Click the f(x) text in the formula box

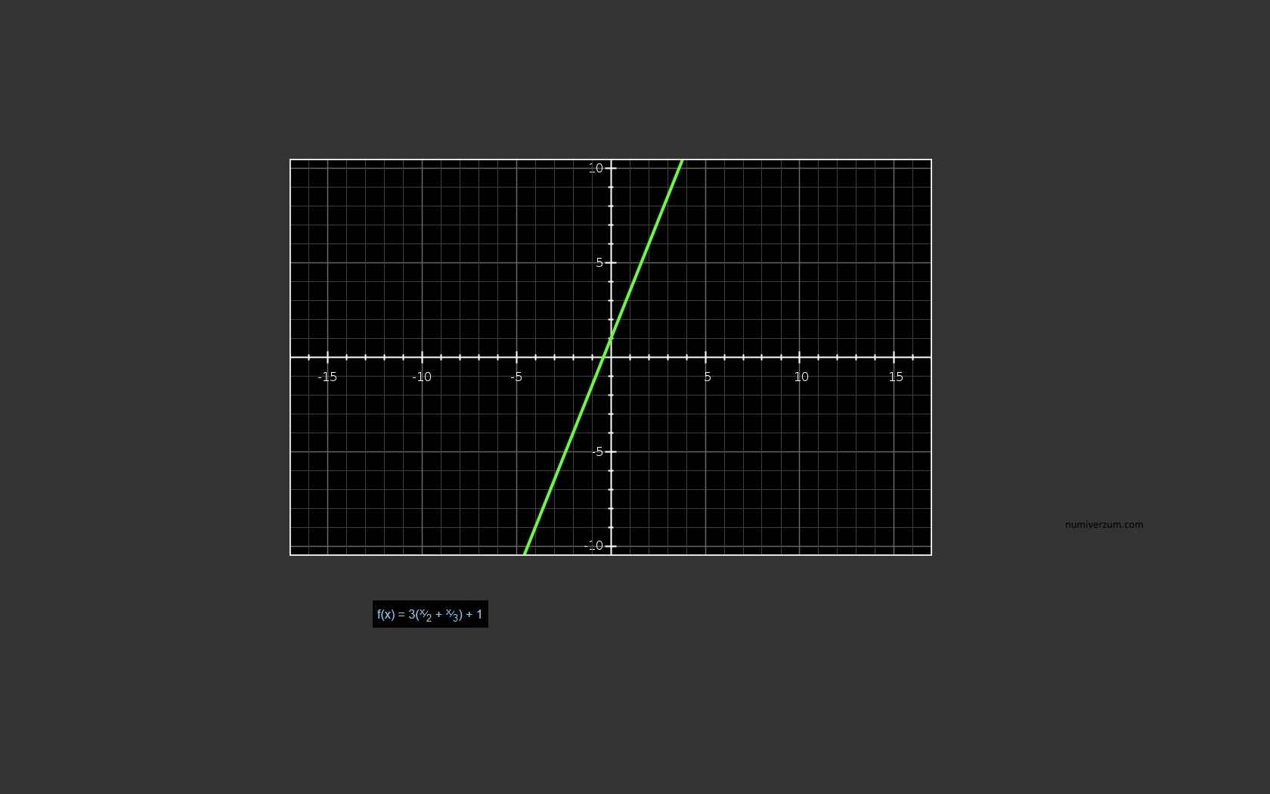pos(386,614)
